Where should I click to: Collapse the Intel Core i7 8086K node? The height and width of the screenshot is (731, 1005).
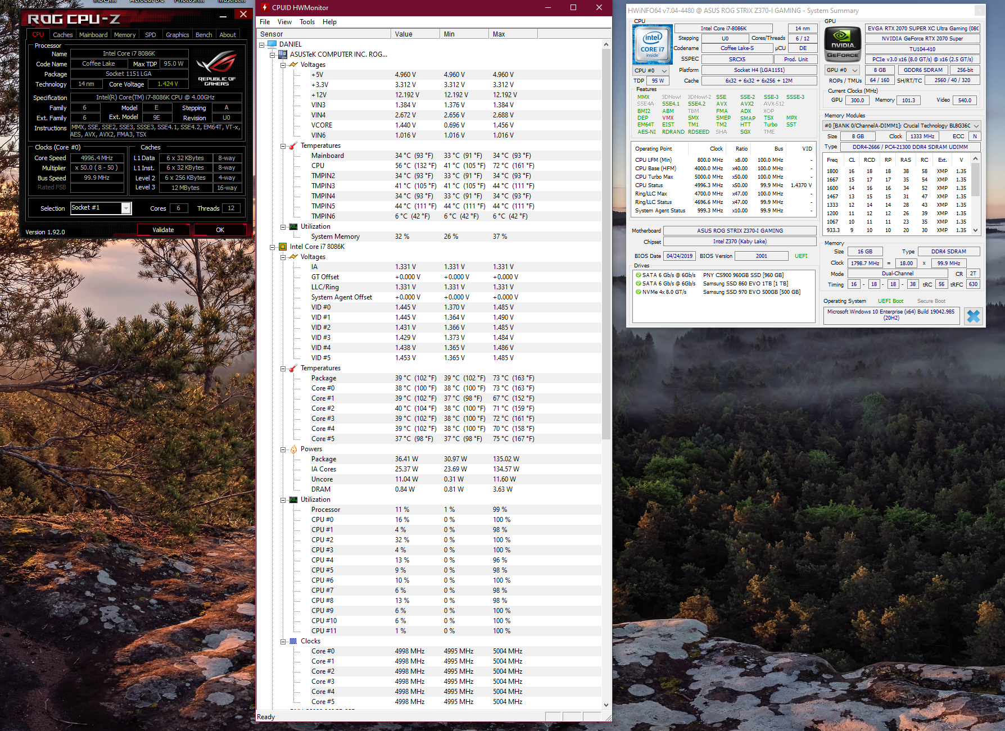[273, 247]
